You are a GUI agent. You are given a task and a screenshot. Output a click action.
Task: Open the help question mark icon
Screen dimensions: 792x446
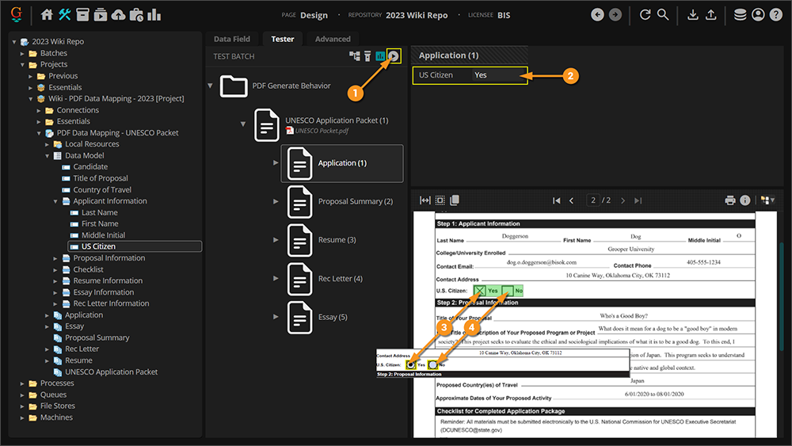(x=775, y=15)
